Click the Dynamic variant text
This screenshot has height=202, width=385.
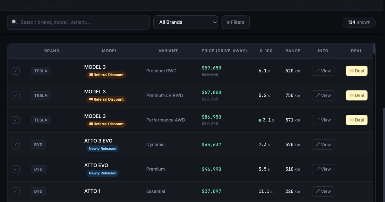click(155, 145)
